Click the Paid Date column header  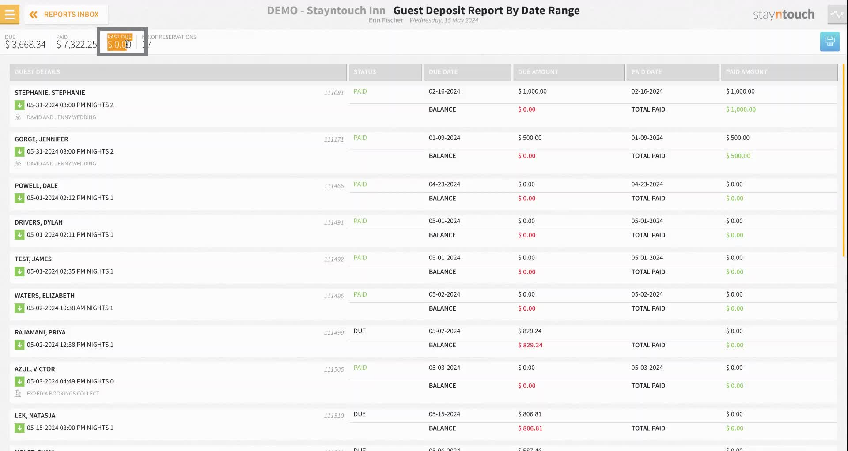pyautogui.click(x=673, y=72)
